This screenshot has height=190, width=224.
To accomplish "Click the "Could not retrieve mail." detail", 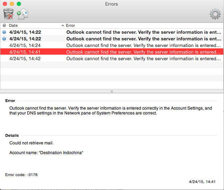I will tap(31, 143).
